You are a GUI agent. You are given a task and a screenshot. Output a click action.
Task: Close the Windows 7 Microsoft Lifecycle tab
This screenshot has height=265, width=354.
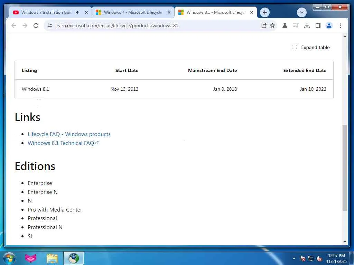pyautogui.click(x=169, y=13)
